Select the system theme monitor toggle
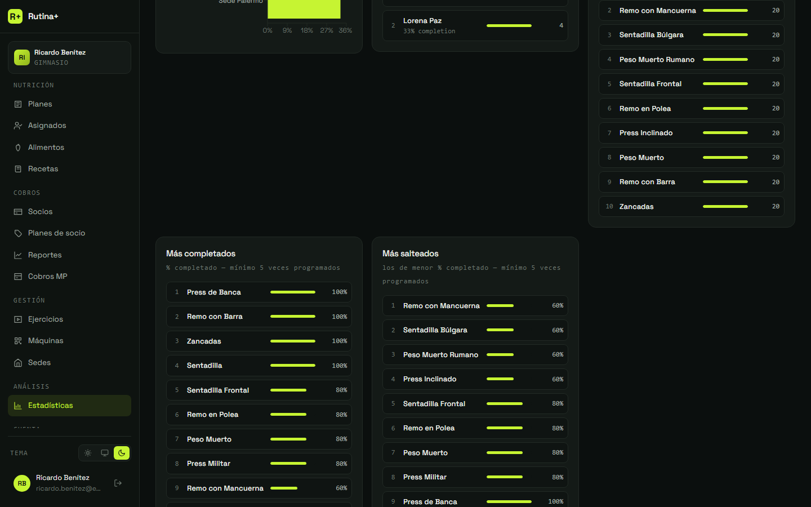Image resolution: width=811 pixels, height=507 pixels. pos(105,453)
